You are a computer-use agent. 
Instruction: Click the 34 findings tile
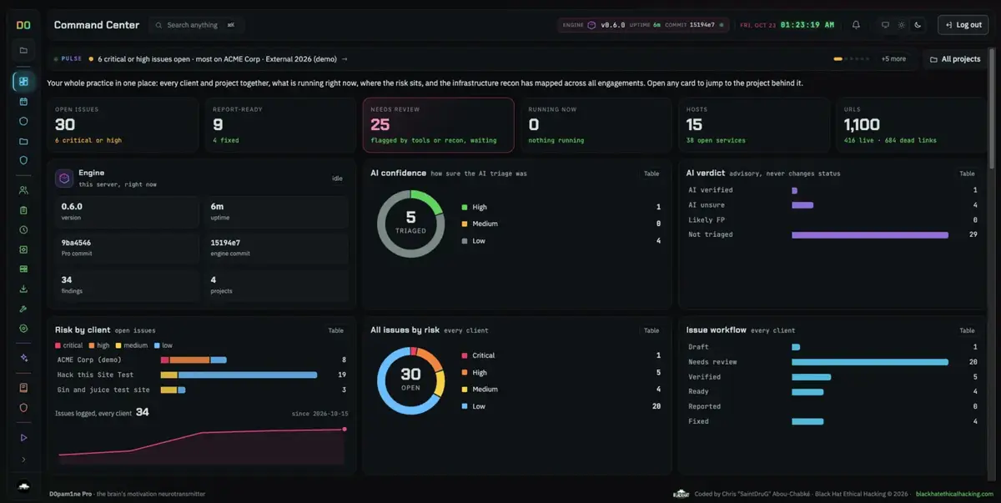127,284
